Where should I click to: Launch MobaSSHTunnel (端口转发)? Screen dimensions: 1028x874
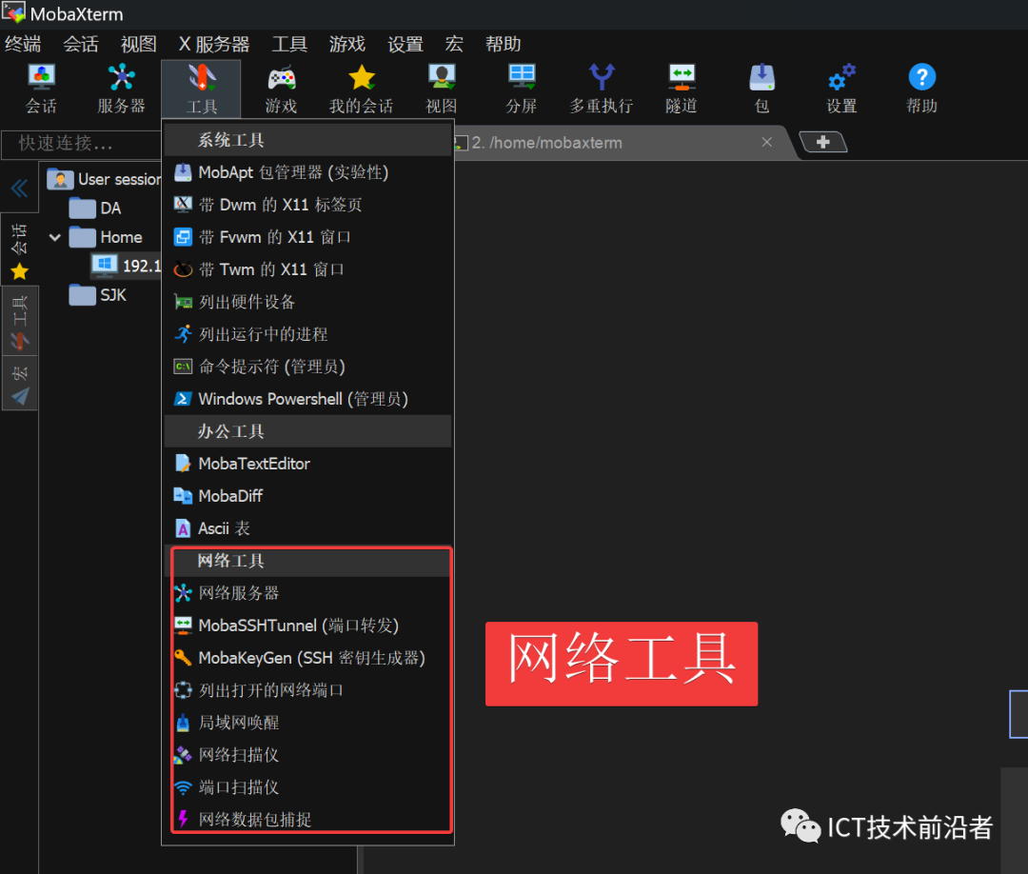pos(307,626)
